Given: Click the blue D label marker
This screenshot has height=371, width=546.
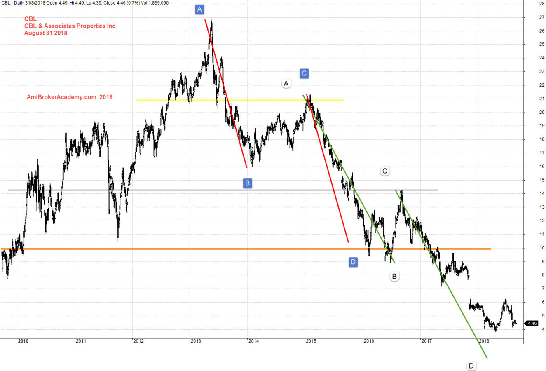Looking at the screenshot, I should 353,262.
